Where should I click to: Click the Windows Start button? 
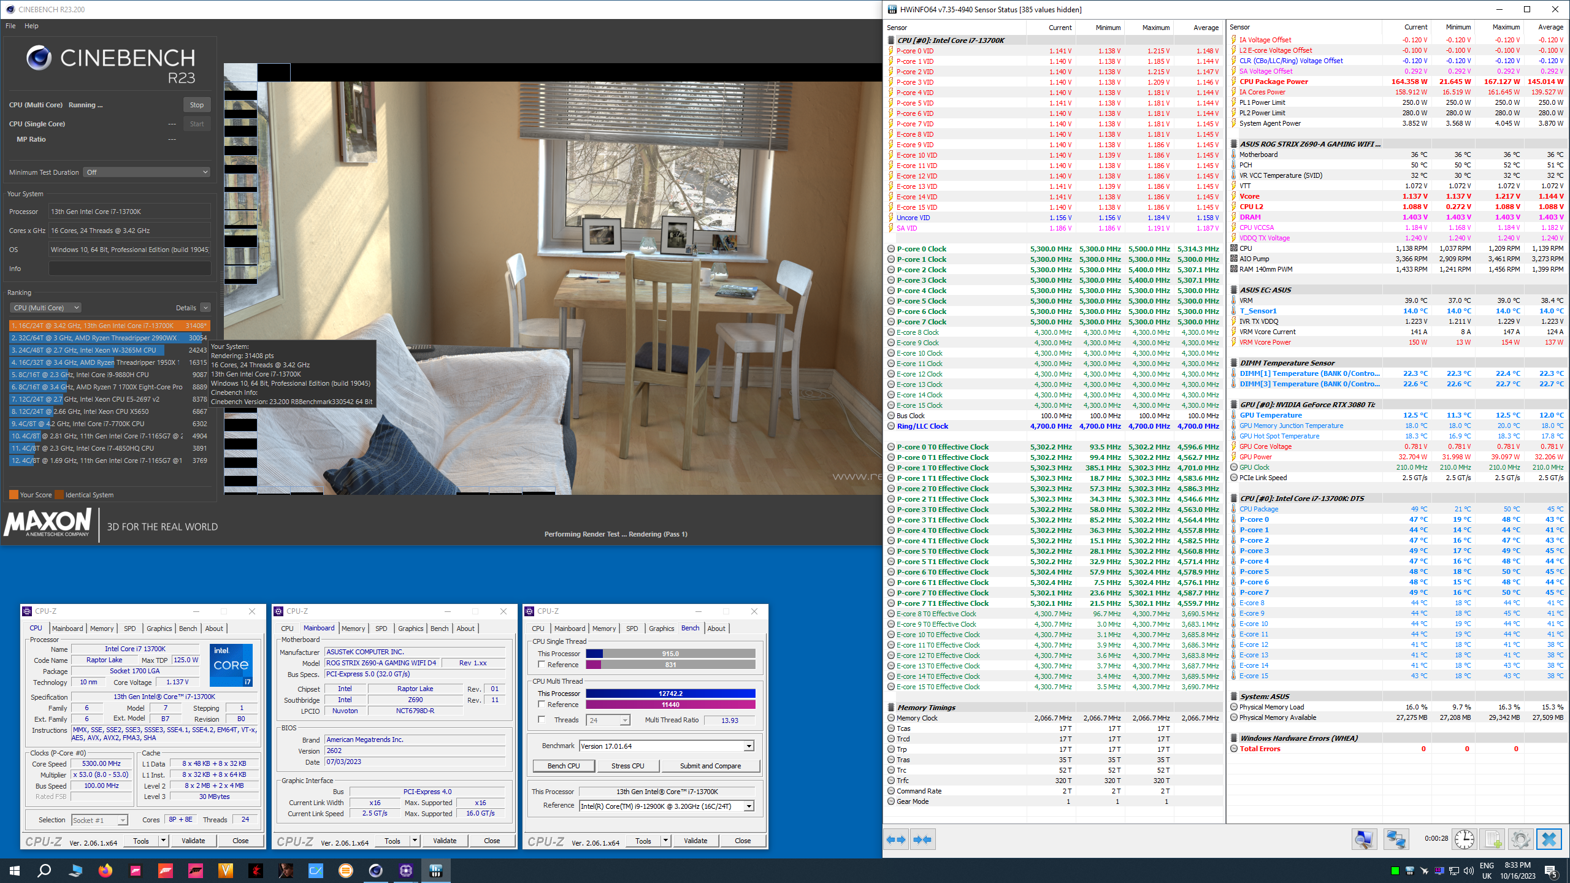tap(15, 870)
